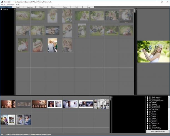Switch to the Clipart tab
This screenshot has width=170, height=136.
[53, 7]
